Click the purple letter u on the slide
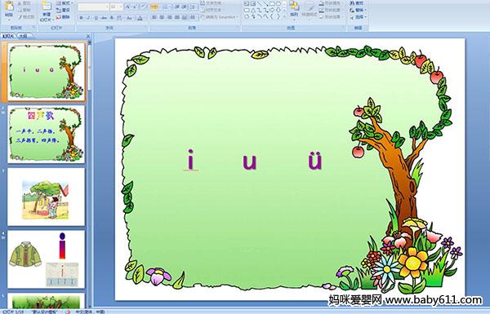Screen dimensions: 490x314 tap(250, 161)
